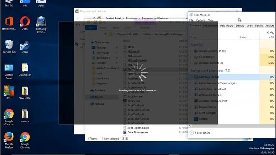Screen dimensions: 276x155
Task: Open the NR desktop shortcut
Action: tap(25, 3)
